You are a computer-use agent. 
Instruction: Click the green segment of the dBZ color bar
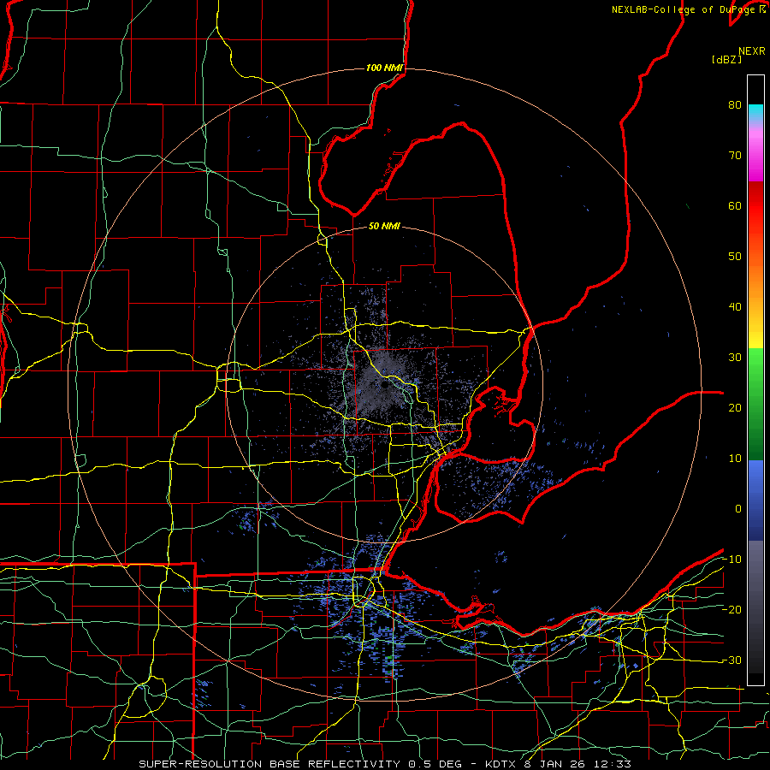[755, 404]
